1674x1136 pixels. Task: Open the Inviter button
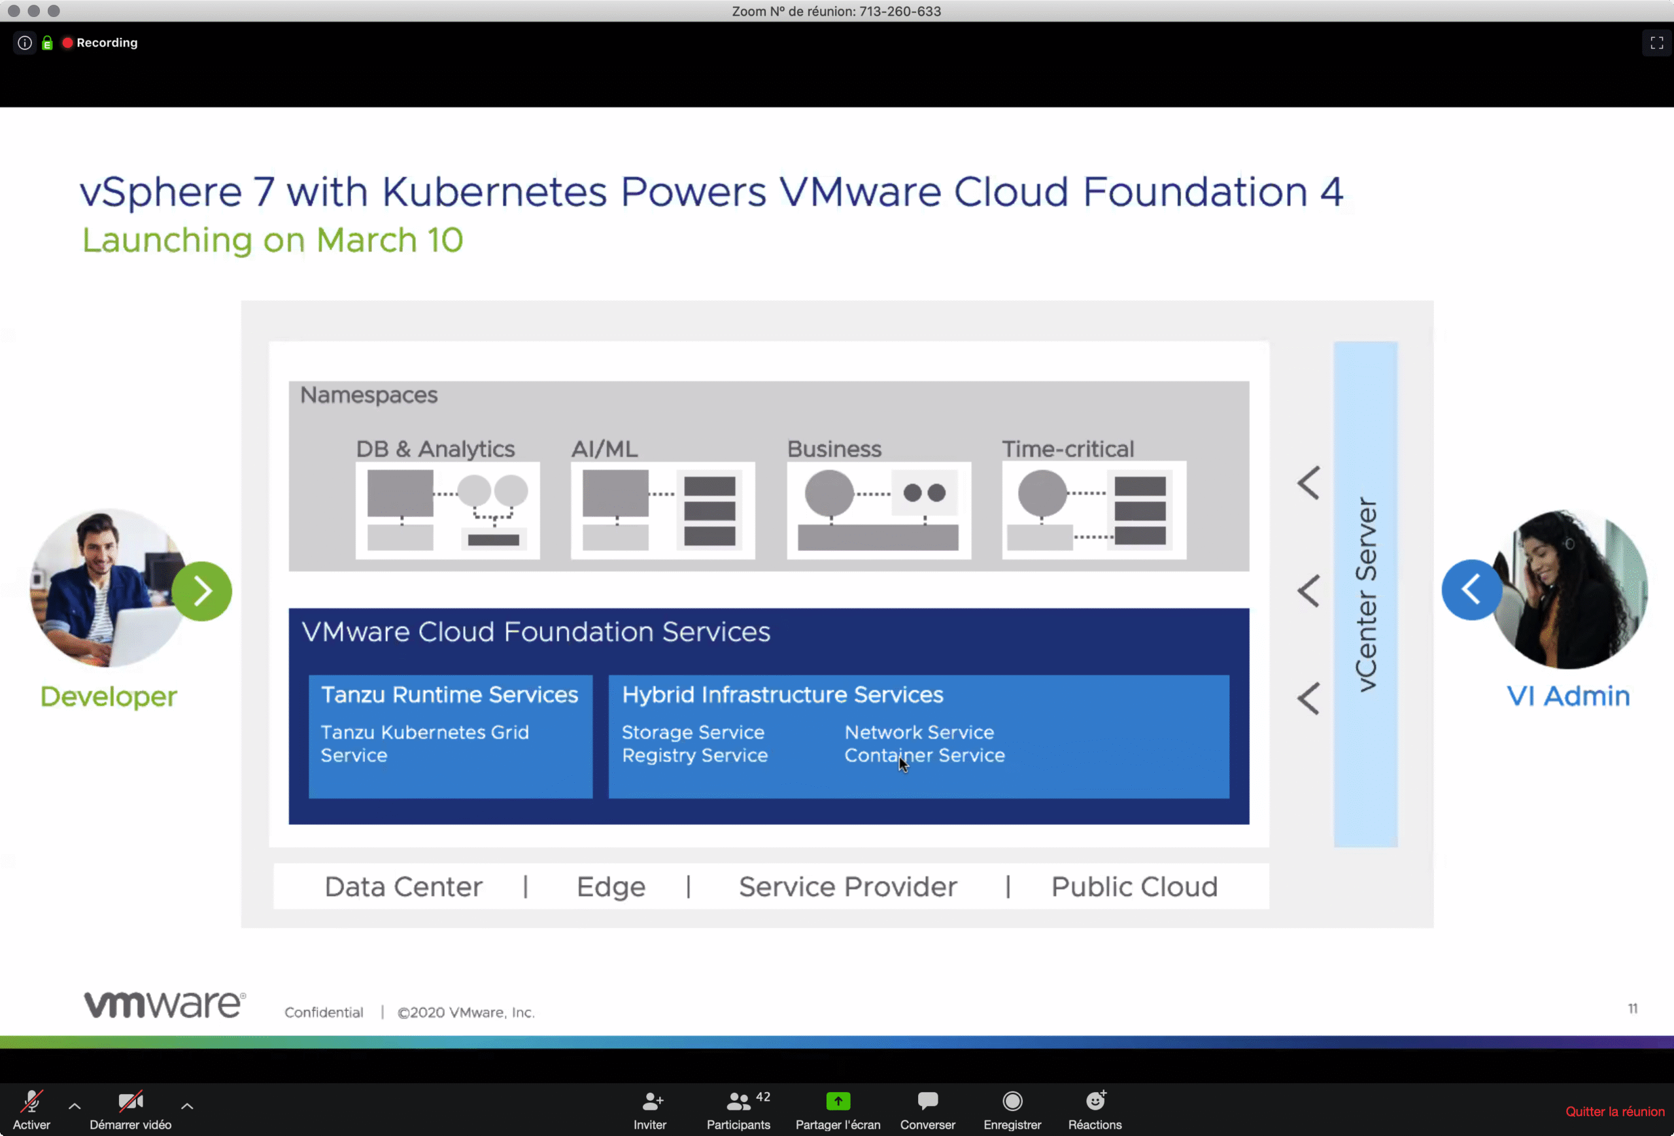[x=651, y=1109]
